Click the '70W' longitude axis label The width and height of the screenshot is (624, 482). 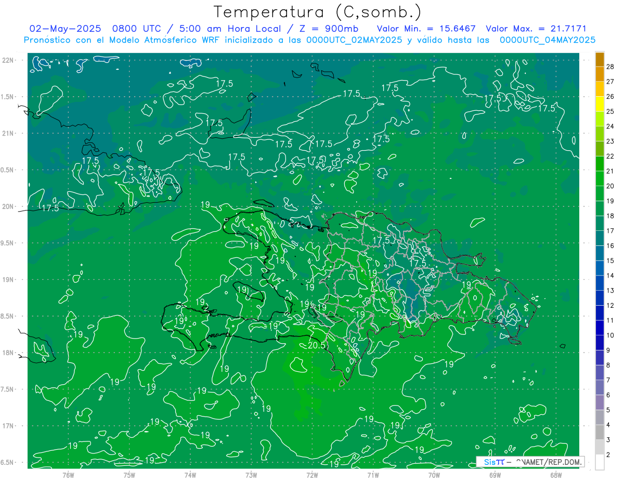434,475
